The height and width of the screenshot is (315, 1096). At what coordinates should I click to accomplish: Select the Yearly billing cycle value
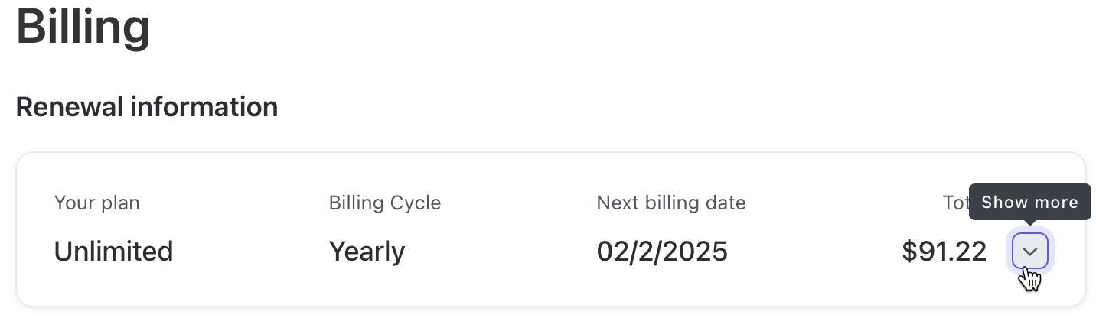pos(367,252)
